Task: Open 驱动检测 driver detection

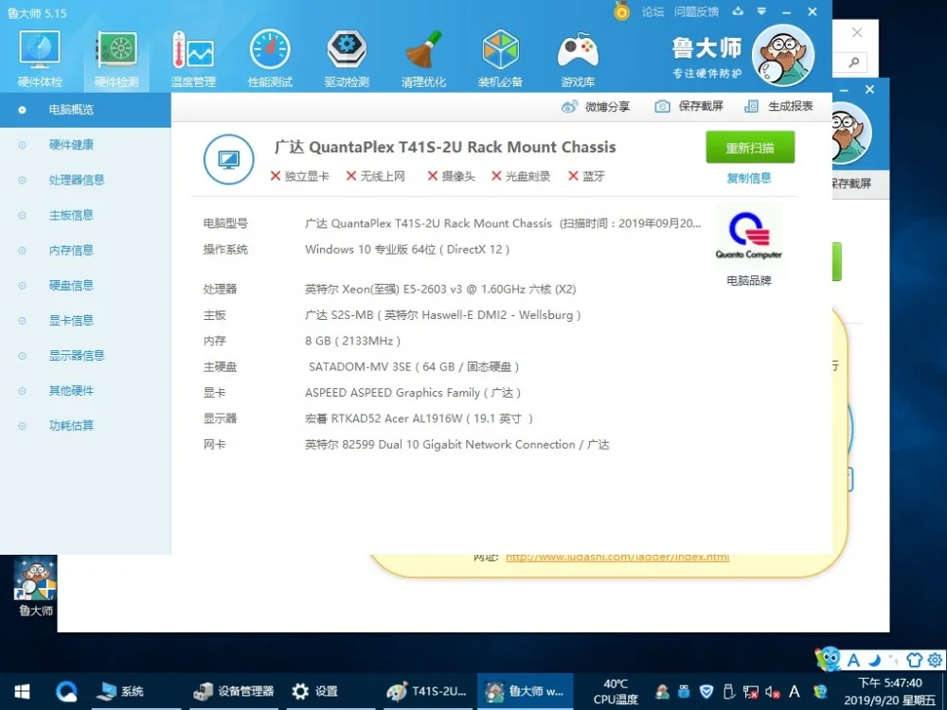Action: click(347, 59)
